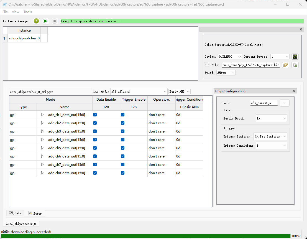Viewport: 307px width, 239px height.
Task: Uncheck Data Enable for adc_ch5_data_out
Action: [95, 148]
